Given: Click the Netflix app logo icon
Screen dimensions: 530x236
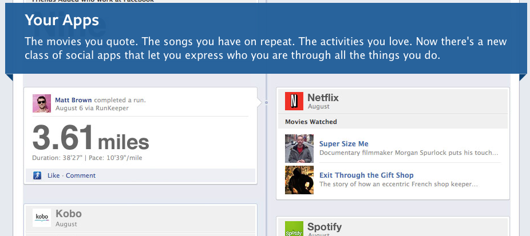Looking at the screenshot, I should (x=294, y=101).
